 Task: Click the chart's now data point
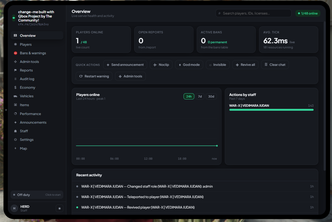coord(217,146)
